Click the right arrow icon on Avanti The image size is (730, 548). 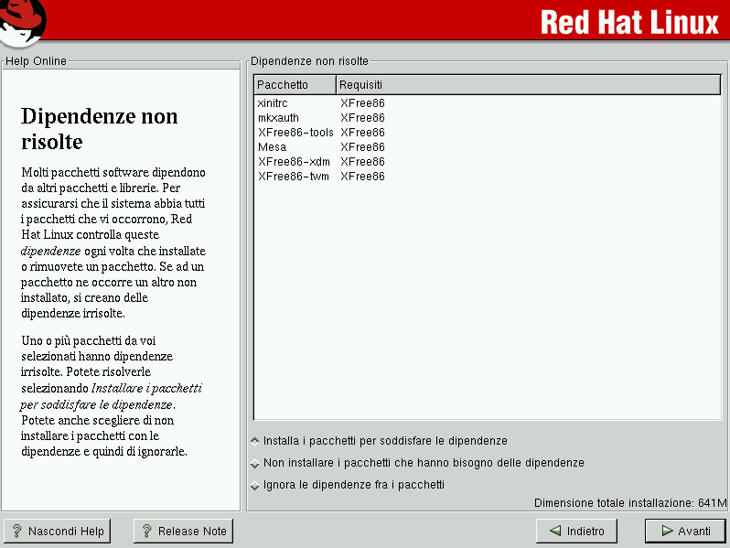click(667, 532)
